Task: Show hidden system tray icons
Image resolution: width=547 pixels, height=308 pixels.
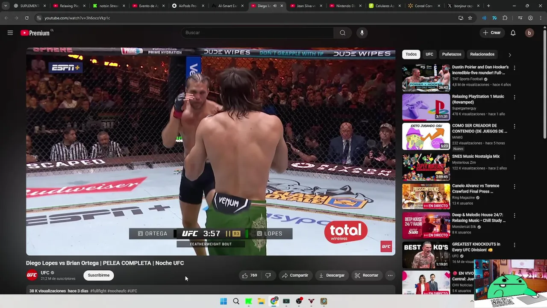Action: [472, 301]
